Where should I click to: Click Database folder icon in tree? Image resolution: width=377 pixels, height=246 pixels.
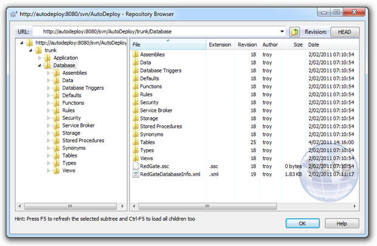[x=47, y=65]
